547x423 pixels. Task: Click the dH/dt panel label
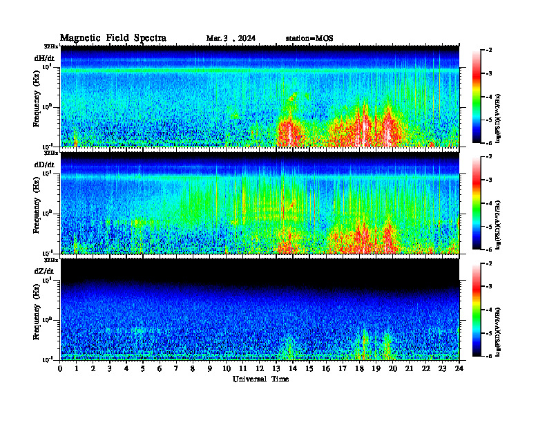point(44,58)
